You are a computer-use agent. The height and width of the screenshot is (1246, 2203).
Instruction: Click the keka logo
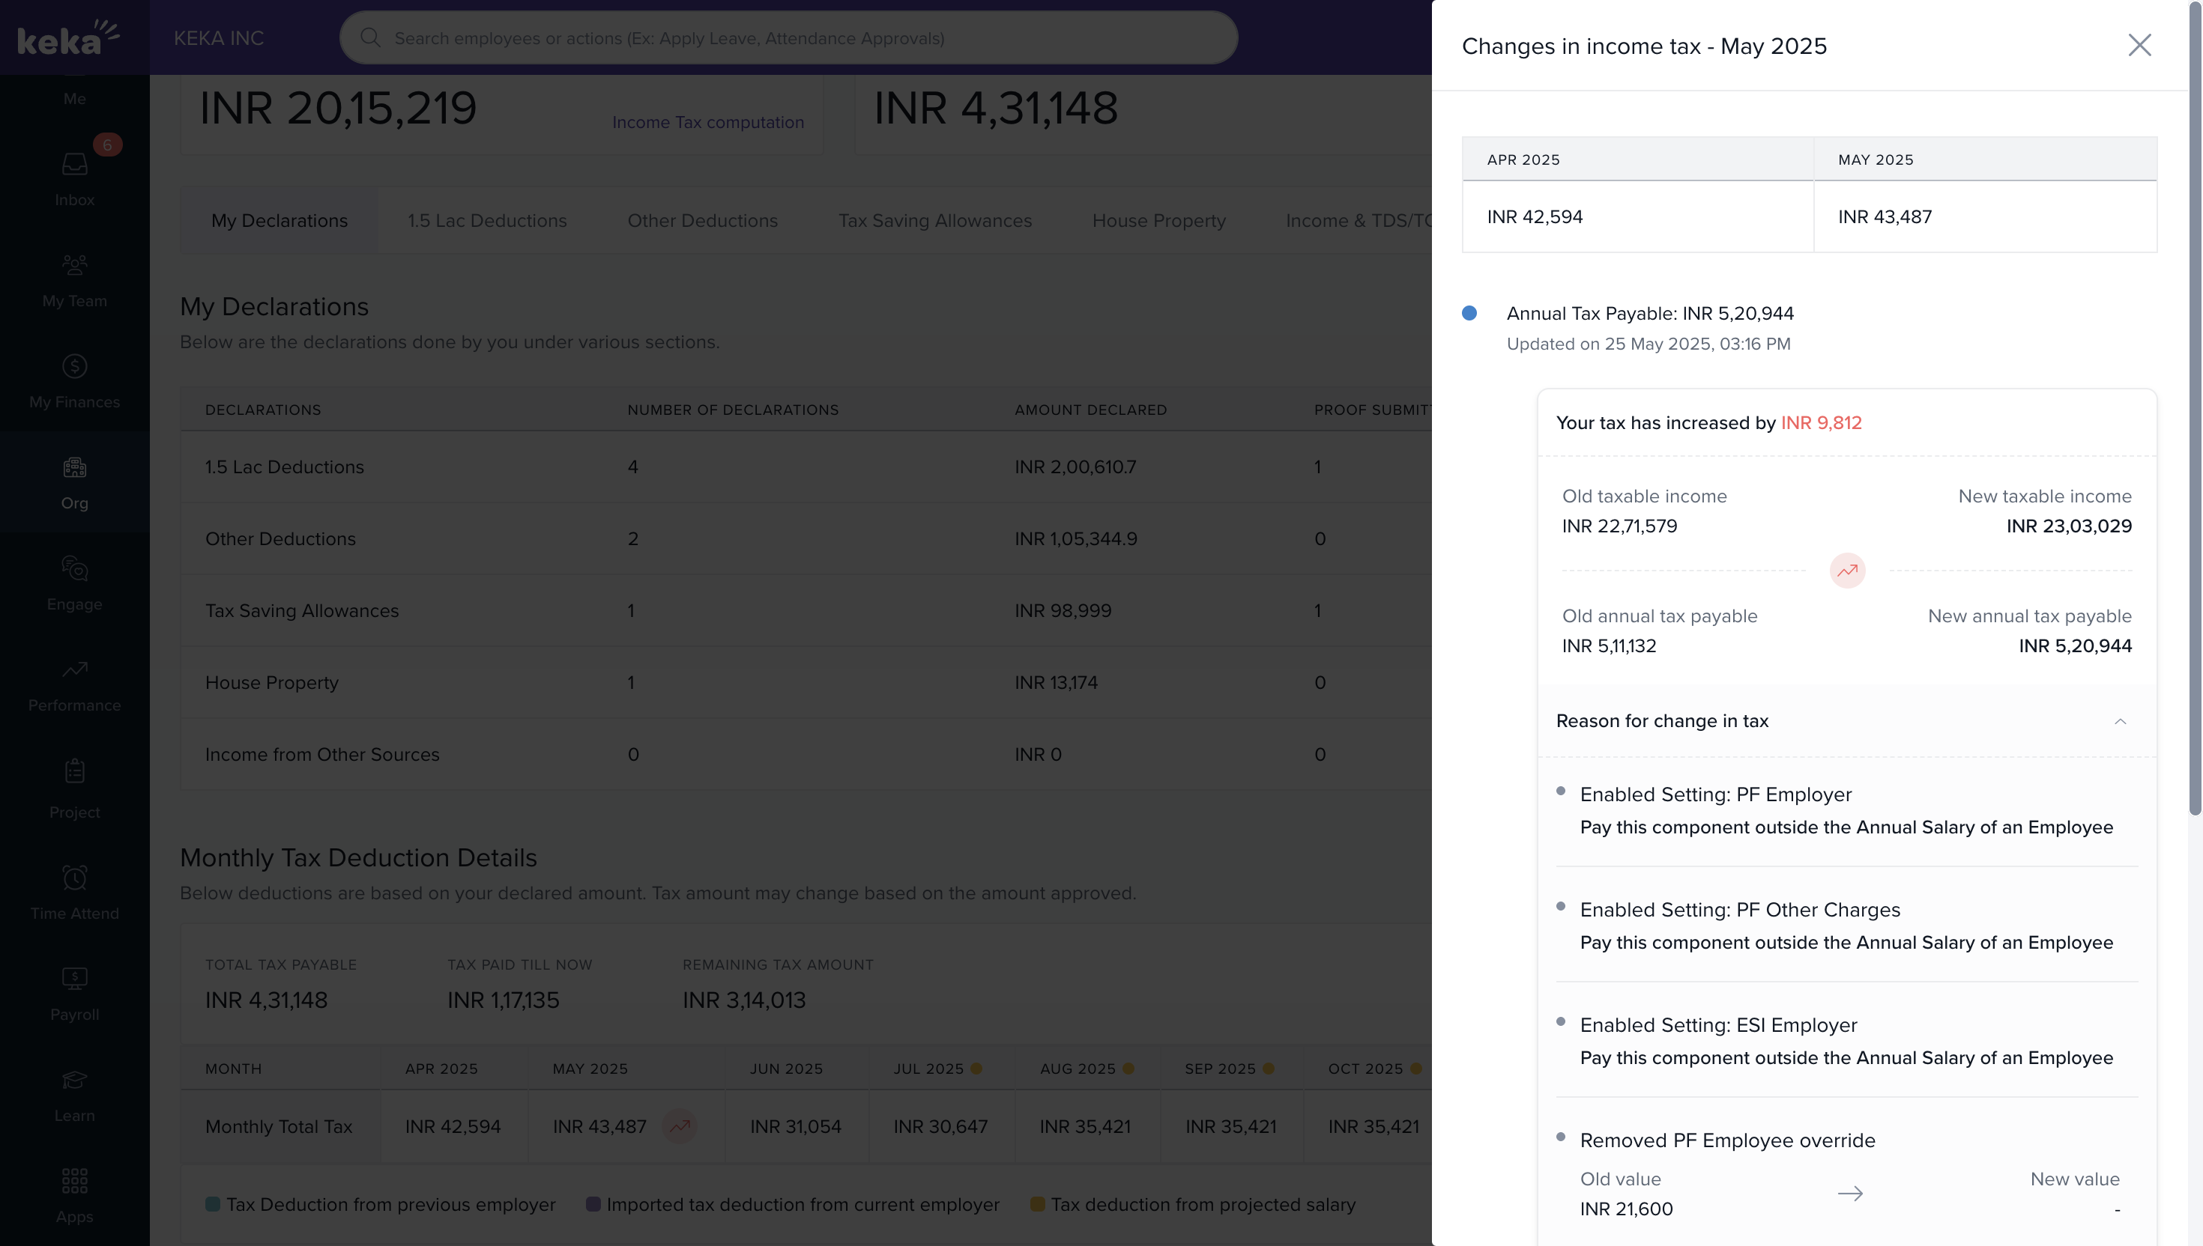(x=68, y=37)
